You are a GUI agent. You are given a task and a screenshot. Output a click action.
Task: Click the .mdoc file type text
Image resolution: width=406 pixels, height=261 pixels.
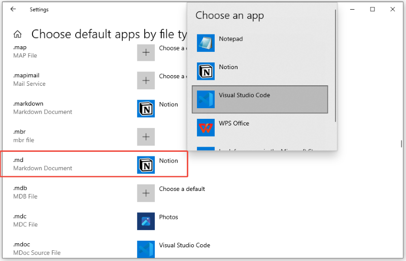pos(21,244)
